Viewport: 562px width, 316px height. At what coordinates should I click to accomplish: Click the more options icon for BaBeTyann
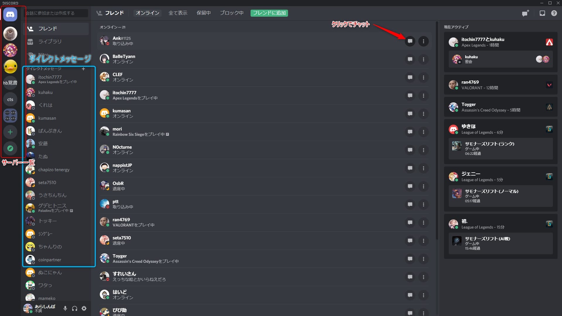(424, 59)
